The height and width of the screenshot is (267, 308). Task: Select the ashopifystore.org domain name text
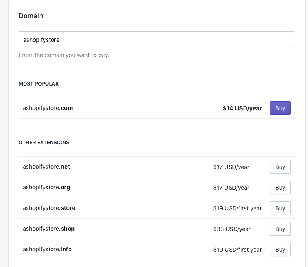(46, 188)
